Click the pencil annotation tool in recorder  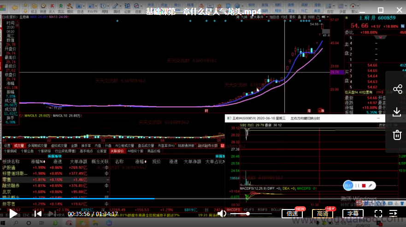click(x=371, y=185)
